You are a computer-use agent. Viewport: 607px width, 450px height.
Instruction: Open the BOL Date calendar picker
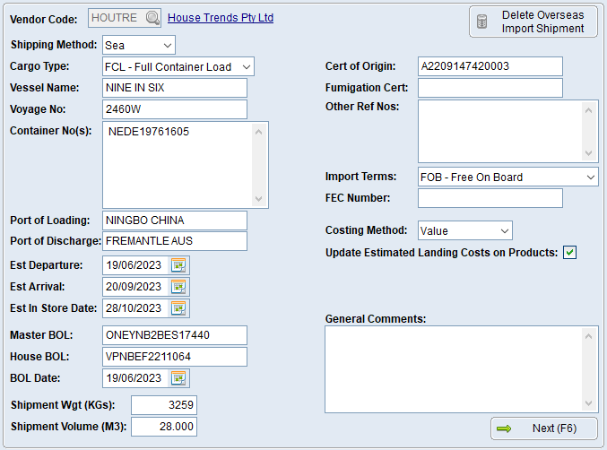[178, 378]
